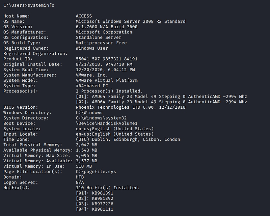The height and width of the screenshot is (216, 270).
Task: Click the Total Physical Memory value 2,047 MB
Action: click(86, 145)
